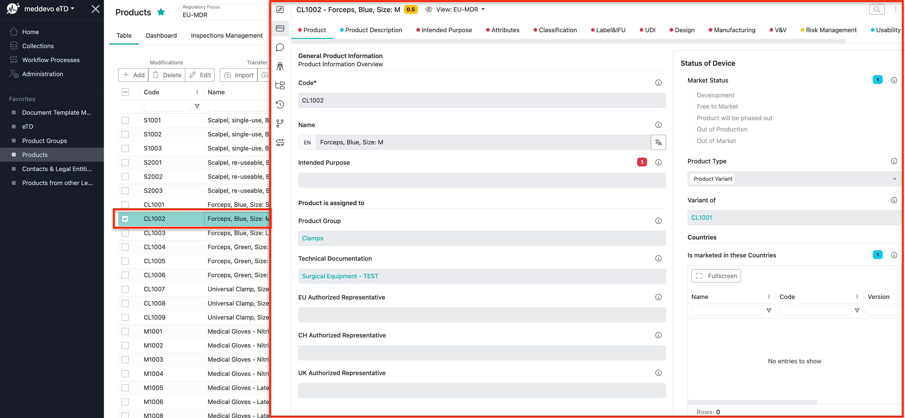Open the CL1001 variant link

click(x=701, y=218)
